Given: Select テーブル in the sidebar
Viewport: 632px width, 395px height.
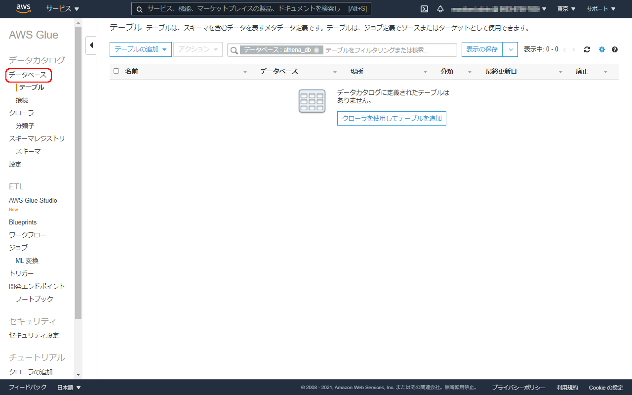Looking at the screenshot, I should tap(32, 88).
